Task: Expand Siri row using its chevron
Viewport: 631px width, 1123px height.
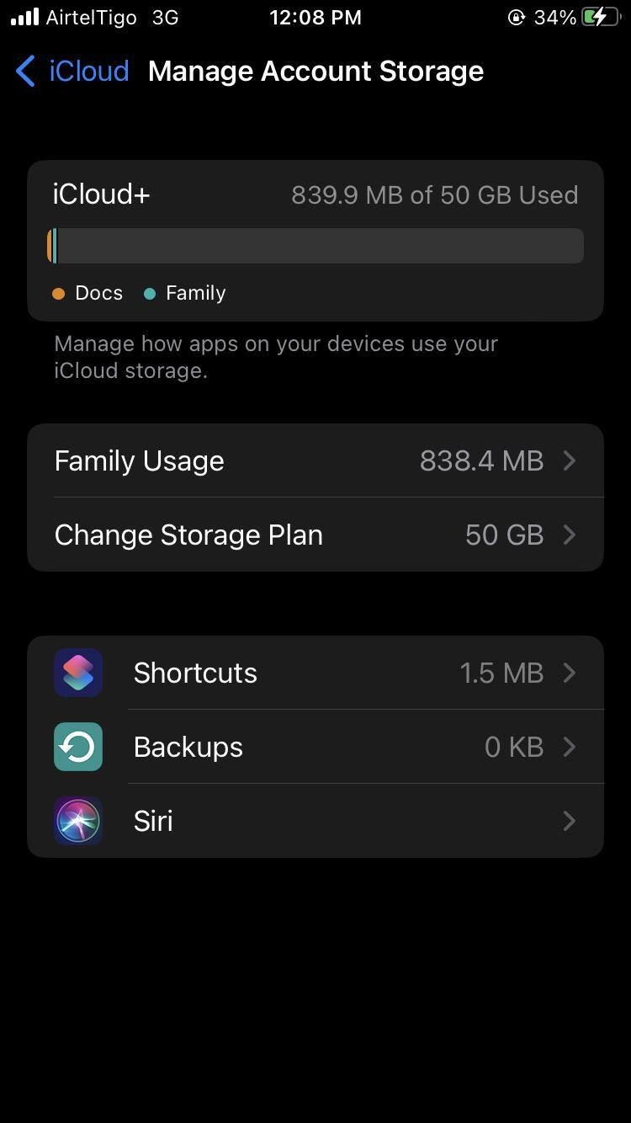Action: [570, 821]
